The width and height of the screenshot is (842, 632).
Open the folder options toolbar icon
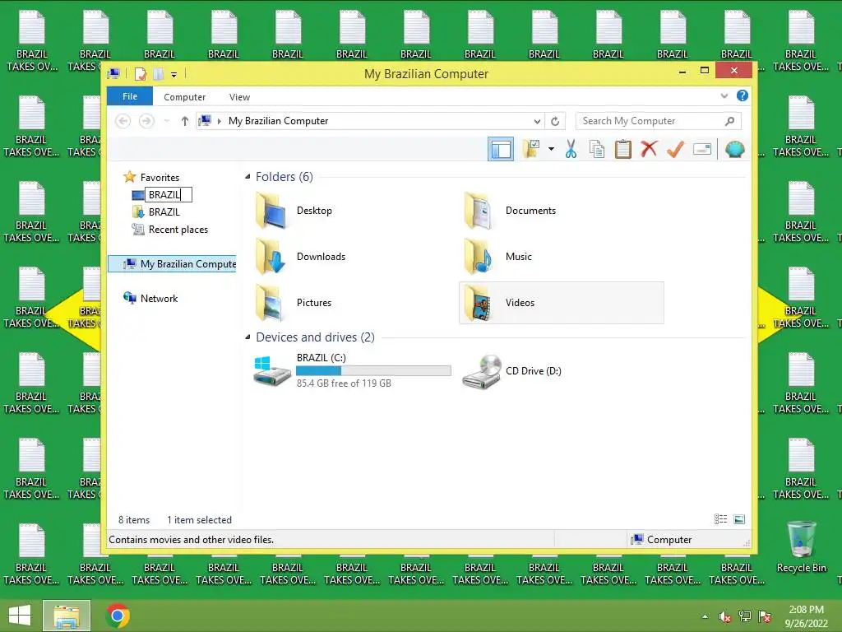coord(532,149)
